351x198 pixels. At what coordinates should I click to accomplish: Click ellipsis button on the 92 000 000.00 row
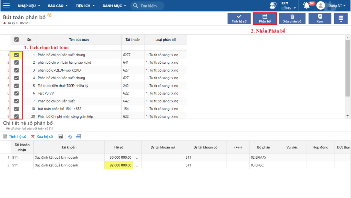click(x=137, y=165)
